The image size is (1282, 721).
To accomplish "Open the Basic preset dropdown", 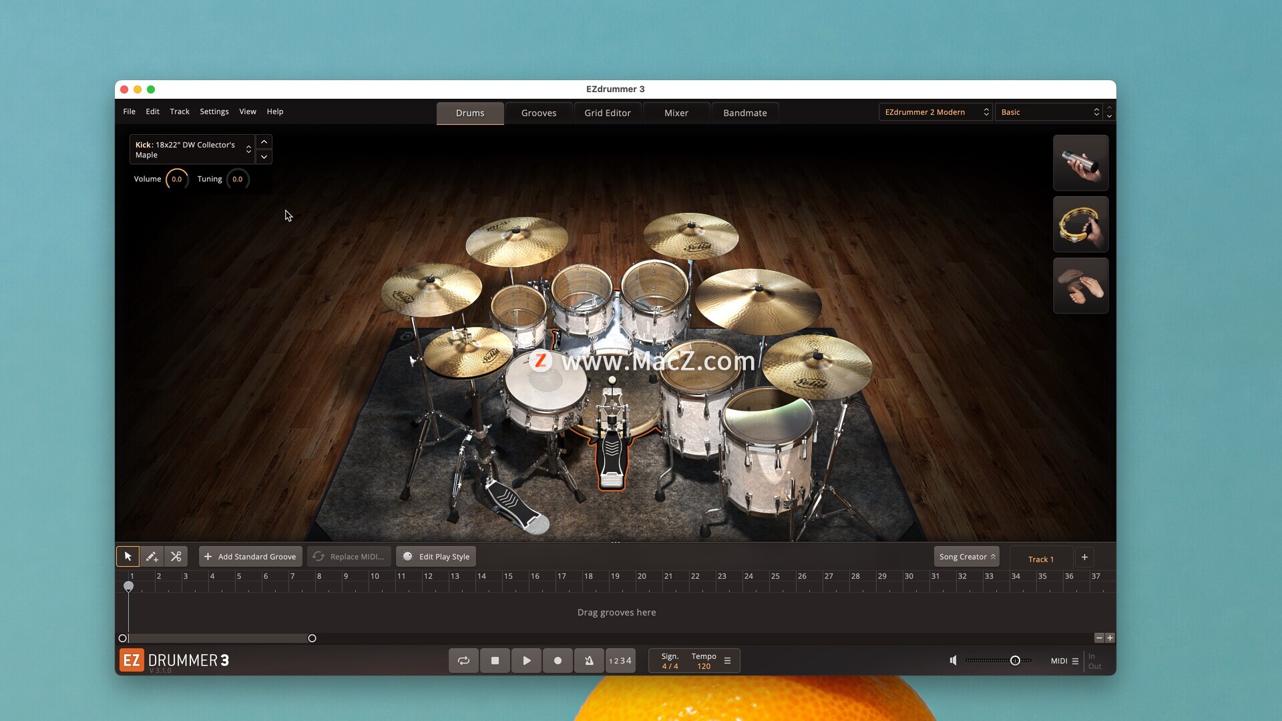I will coord(1048,112).
